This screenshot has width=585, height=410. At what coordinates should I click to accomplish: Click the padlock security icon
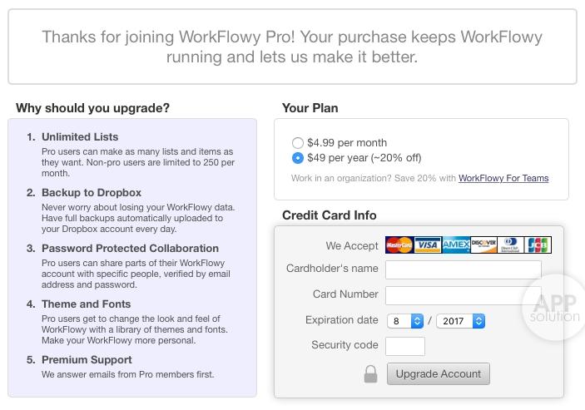tap(370, 374)
